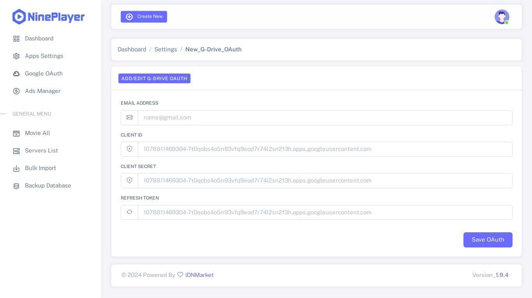Click the NinePlayer logo
The width and height of the screenshot is (532, 298).
(x=48, y=17)
